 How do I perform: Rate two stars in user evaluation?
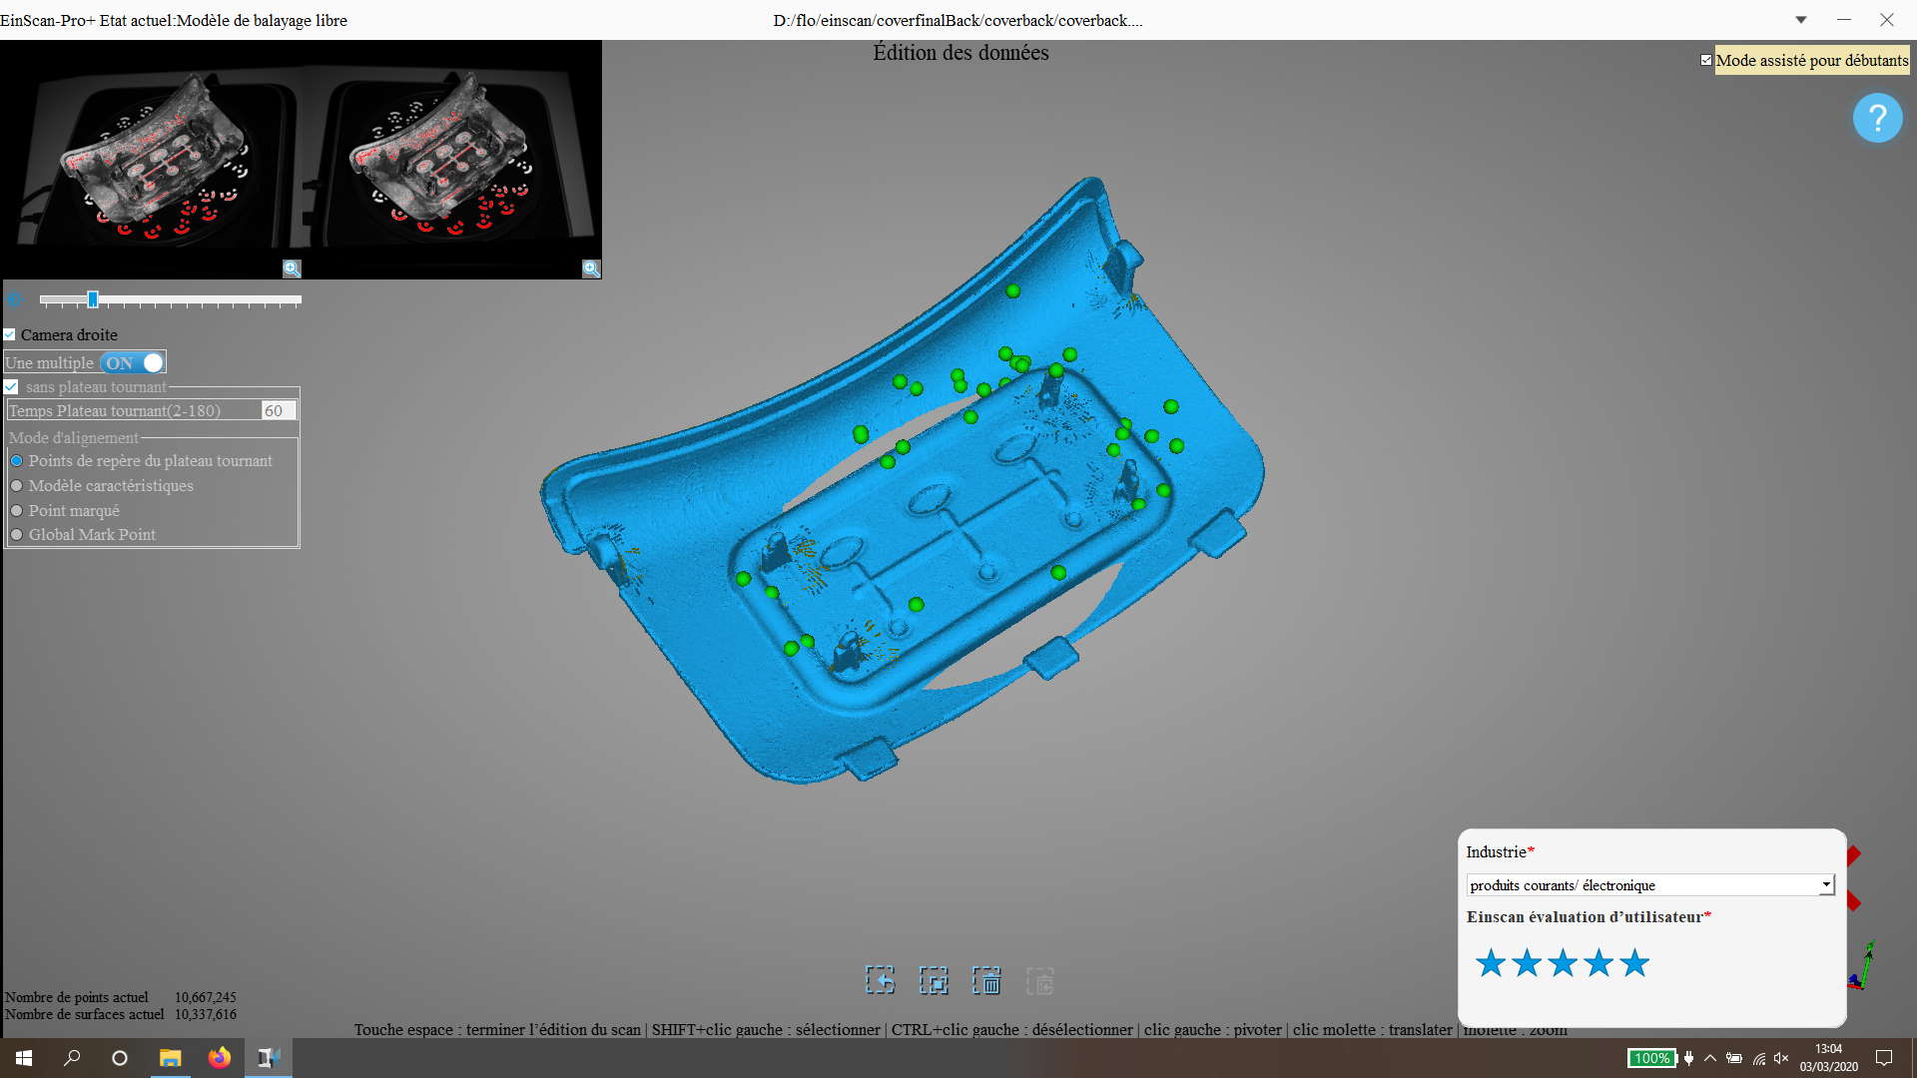(1527, 963)
